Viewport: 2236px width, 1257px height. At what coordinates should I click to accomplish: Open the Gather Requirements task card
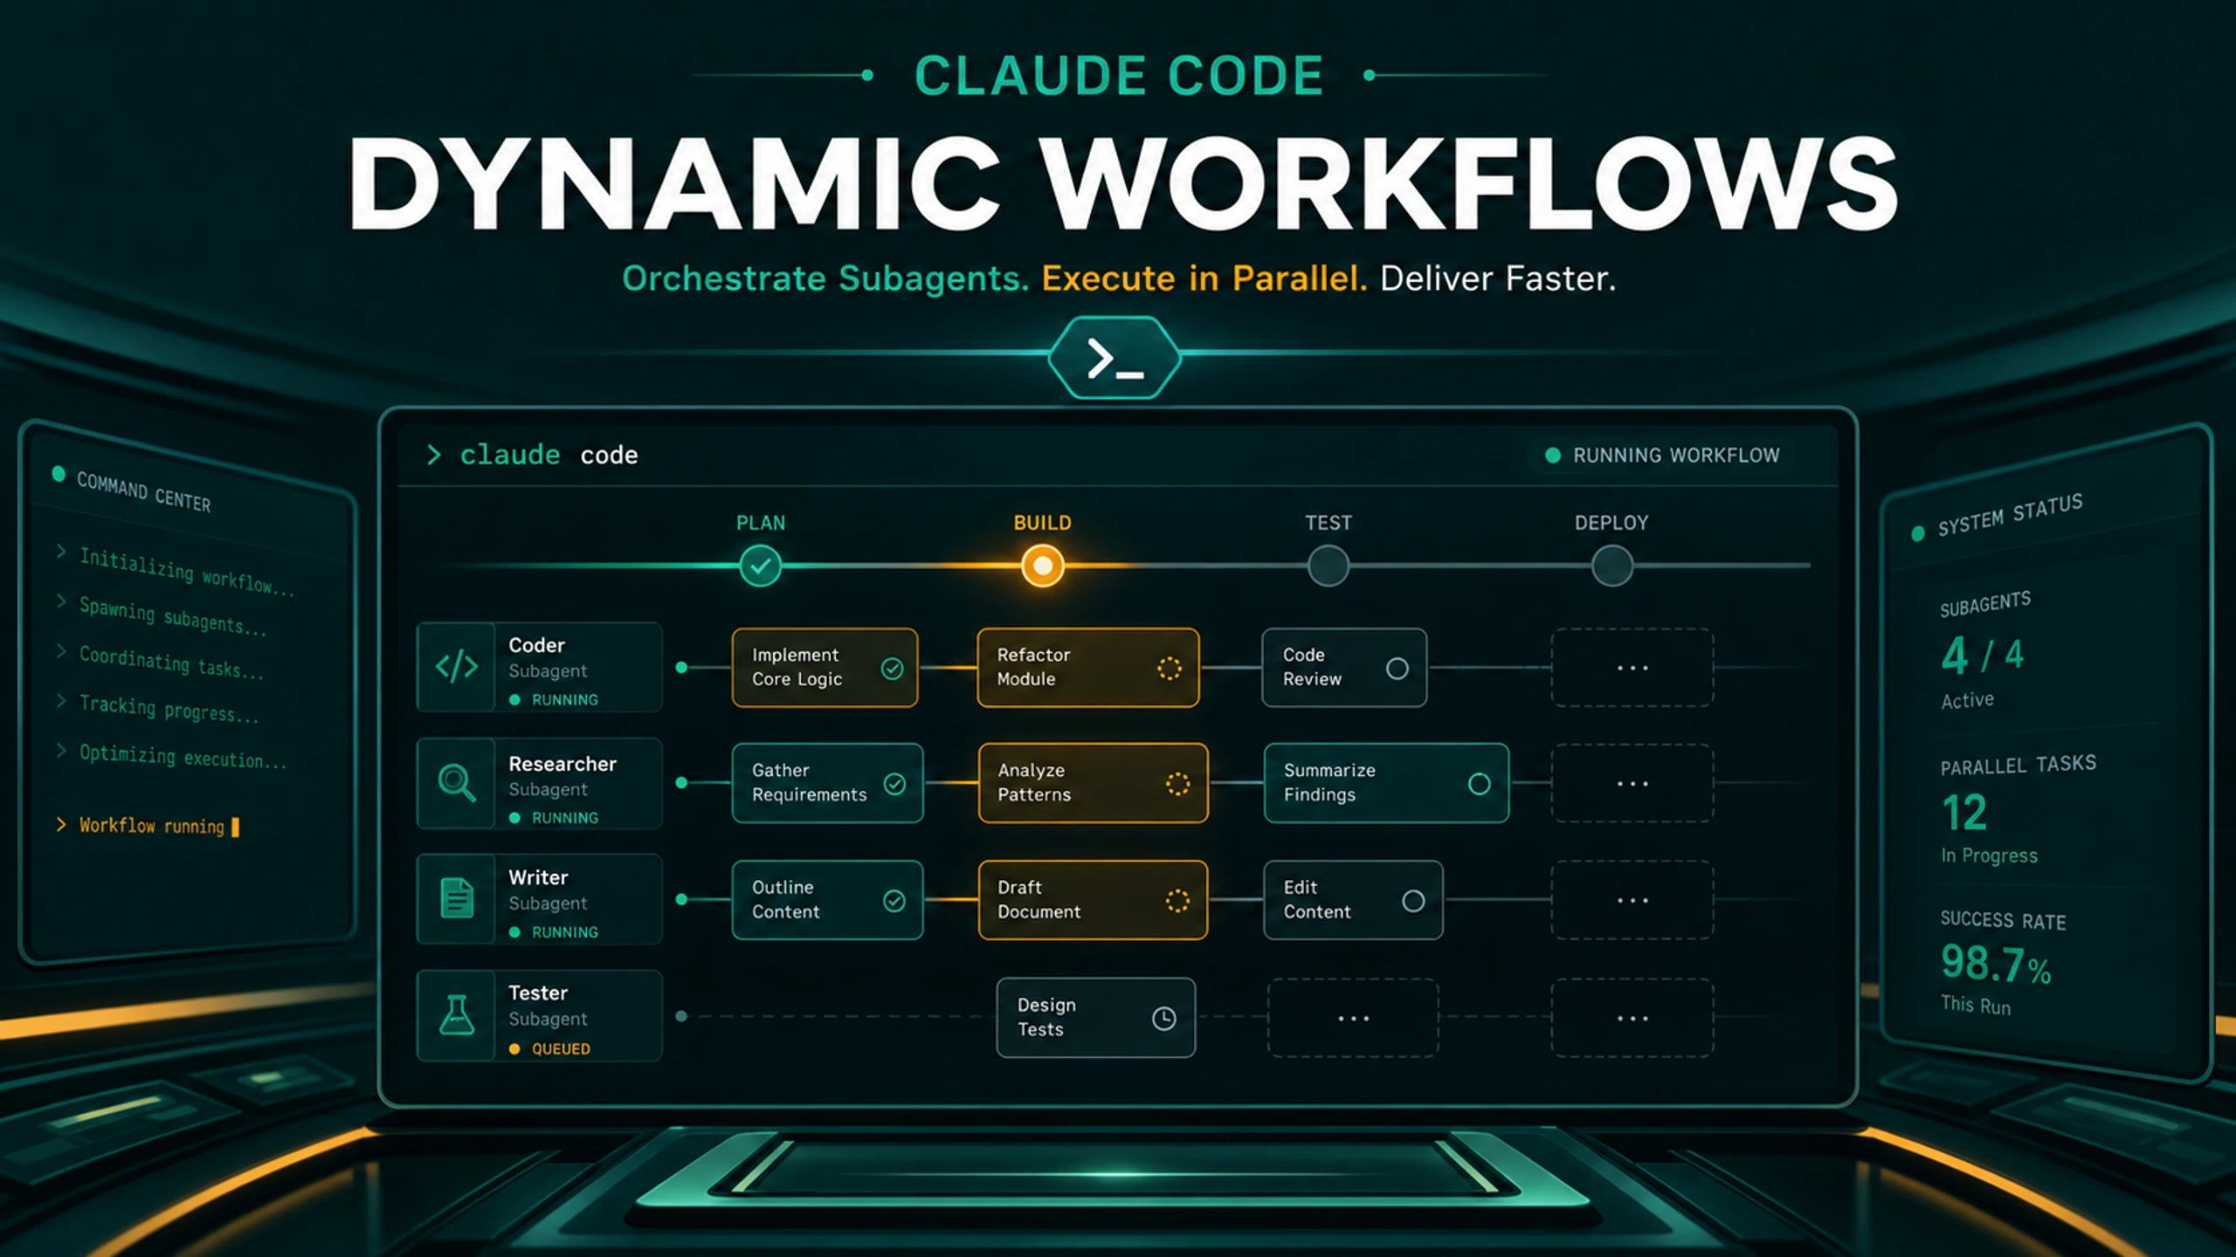[x=828, y=783]
